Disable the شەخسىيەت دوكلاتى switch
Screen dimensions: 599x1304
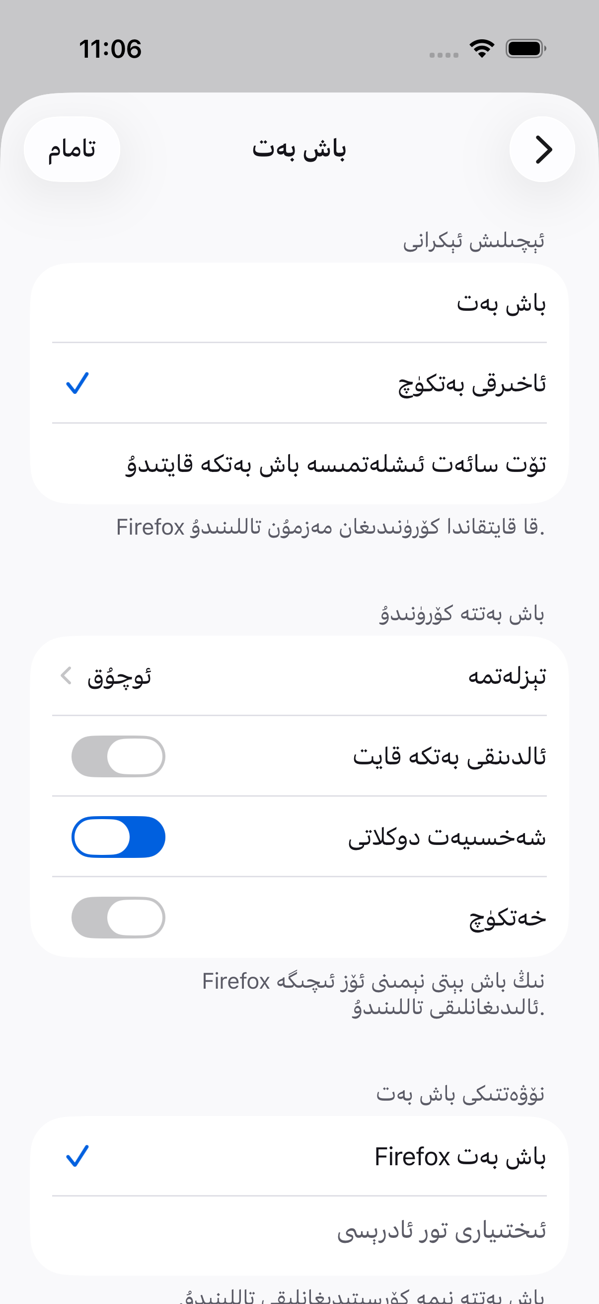118,837
